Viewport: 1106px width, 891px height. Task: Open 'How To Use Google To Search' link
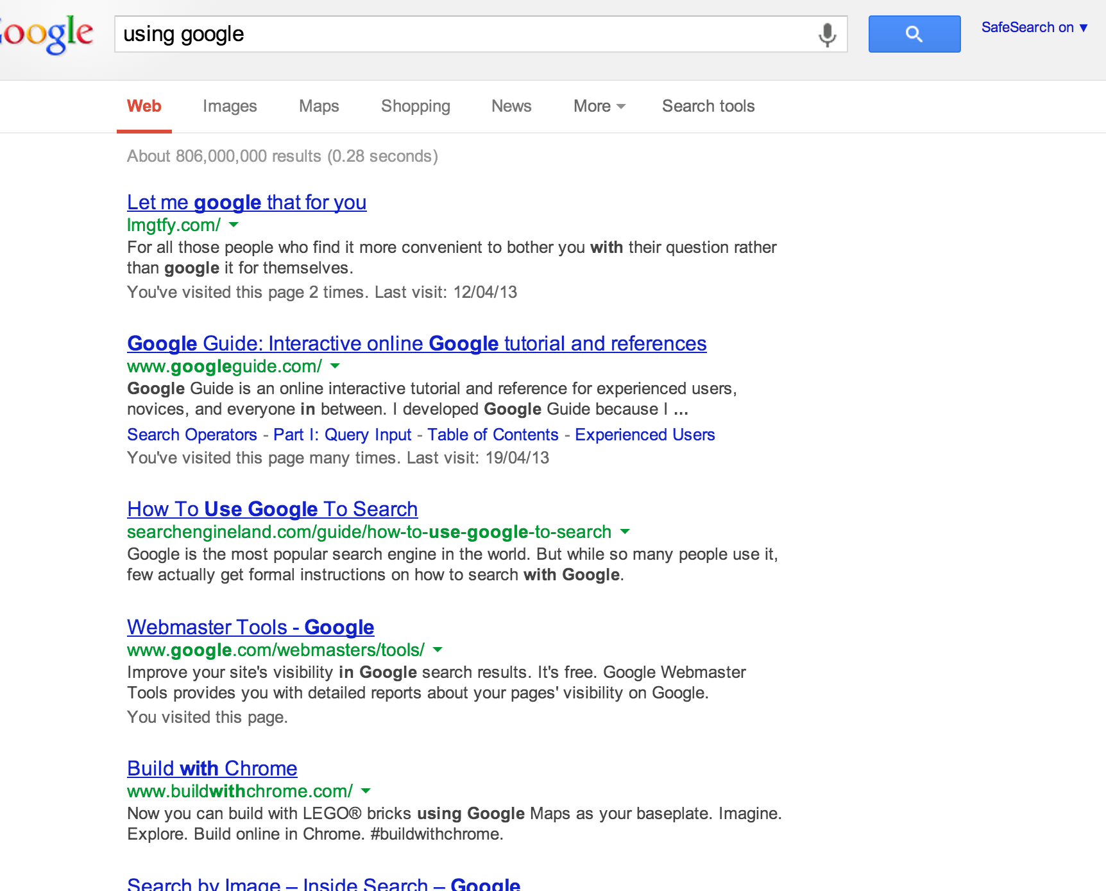click(272, 509)
